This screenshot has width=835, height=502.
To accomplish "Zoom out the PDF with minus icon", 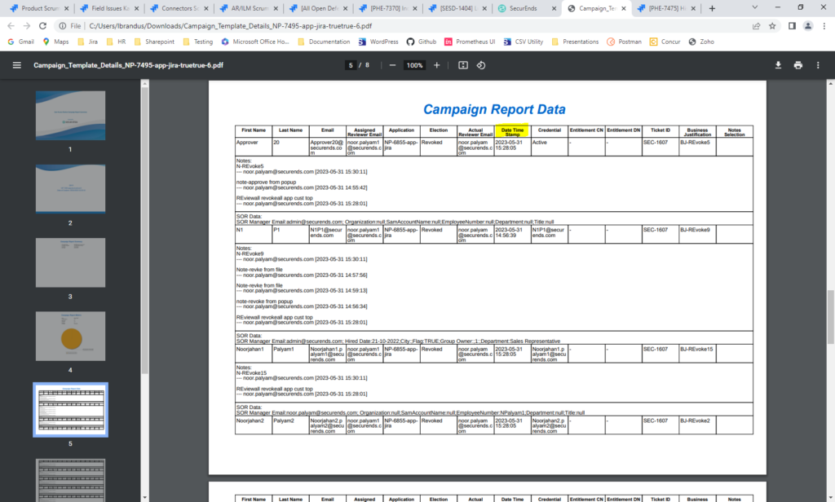I will pyautogui.click(x=392, y=65).
